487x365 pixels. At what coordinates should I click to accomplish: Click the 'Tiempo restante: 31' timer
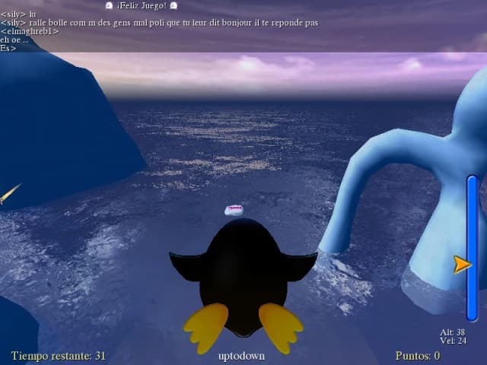[59, 355]
